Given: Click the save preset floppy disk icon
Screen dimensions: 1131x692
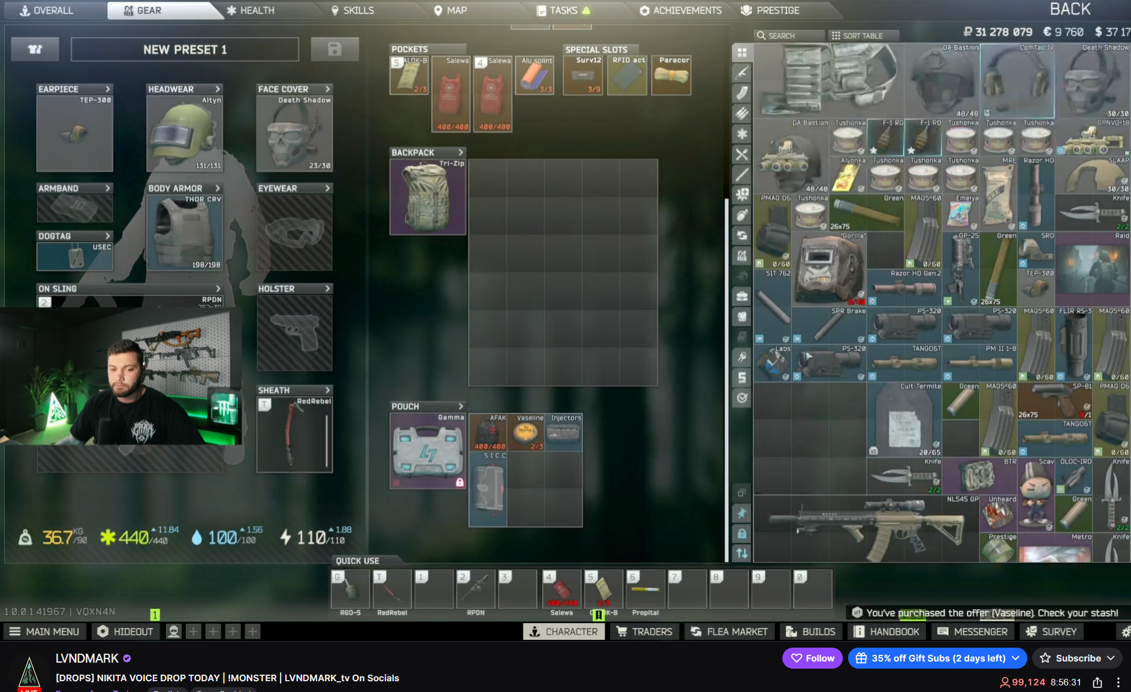Looking at the screenshot, I should [334, 49].
